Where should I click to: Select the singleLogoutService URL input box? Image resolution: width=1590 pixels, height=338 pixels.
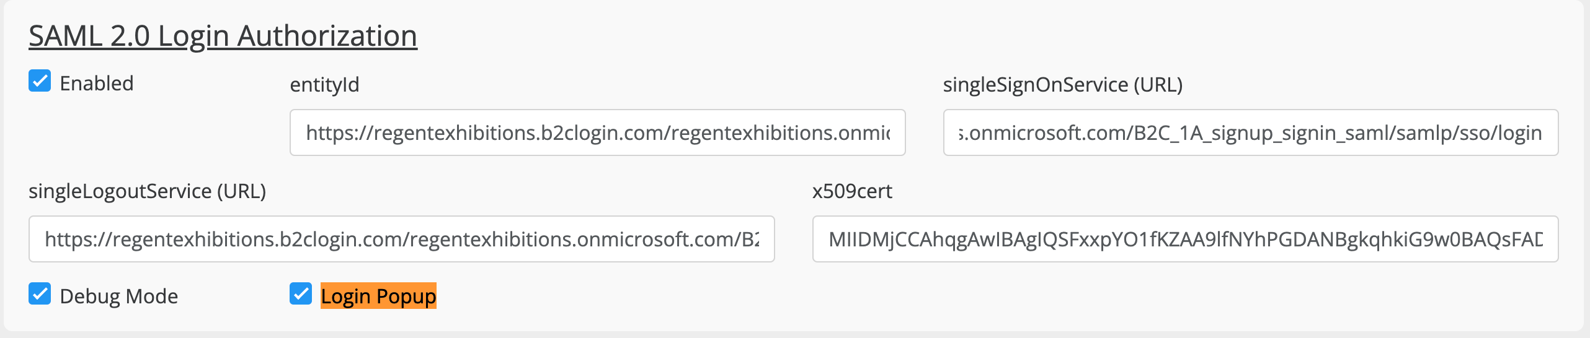pos(402,239)
